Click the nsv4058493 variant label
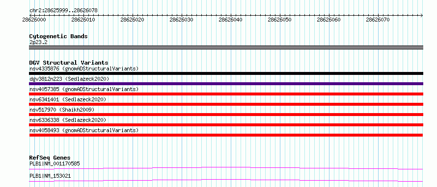The height and width of the screenshot is (187, 437). click(x=84, y=130)
